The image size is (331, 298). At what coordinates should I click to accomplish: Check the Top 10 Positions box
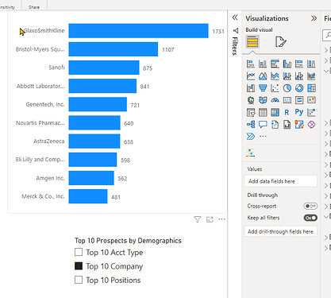[x=79, y=280]
